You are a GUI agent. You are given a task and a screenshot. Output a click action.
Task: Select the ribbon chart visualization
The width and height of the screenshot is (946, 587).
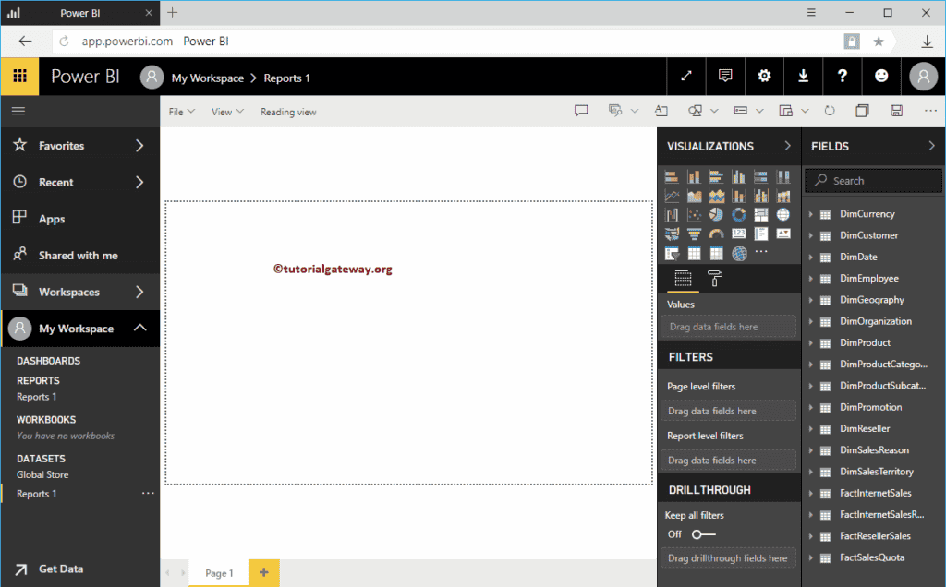click(x=783, y=196)
